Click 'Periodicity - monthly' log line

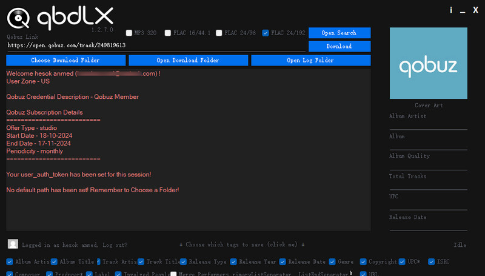[x=35, y=151]
